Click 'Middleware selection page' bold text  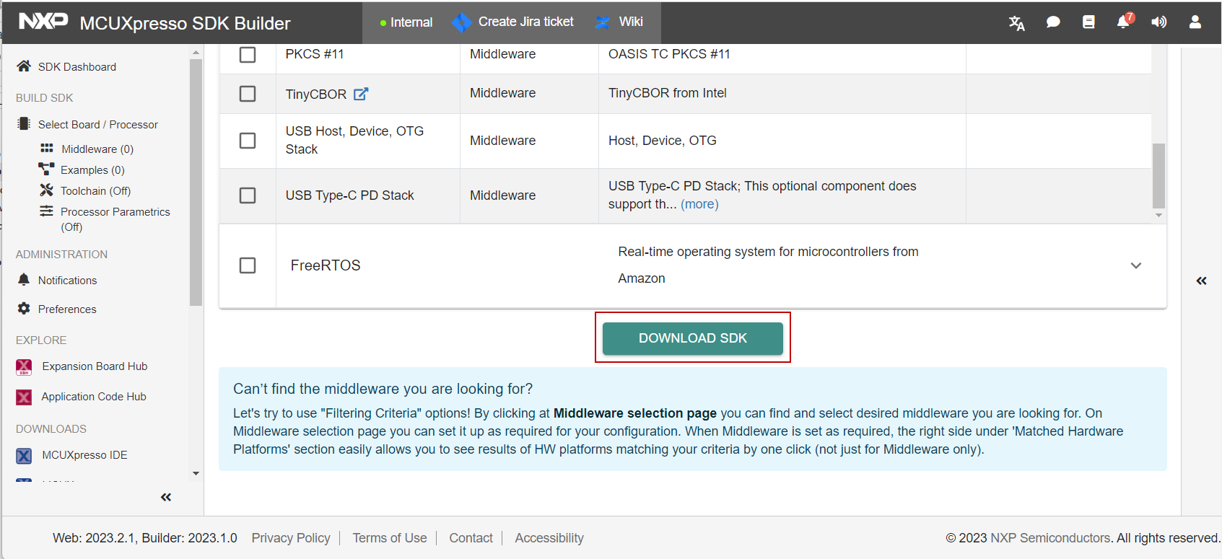(x=635, y=413)
